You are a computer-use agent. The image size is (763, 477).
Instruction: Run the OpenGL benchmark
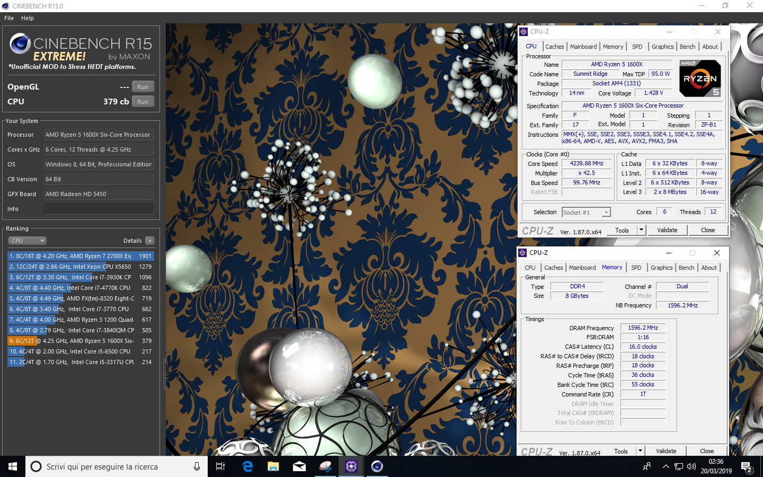click(143, 87)
